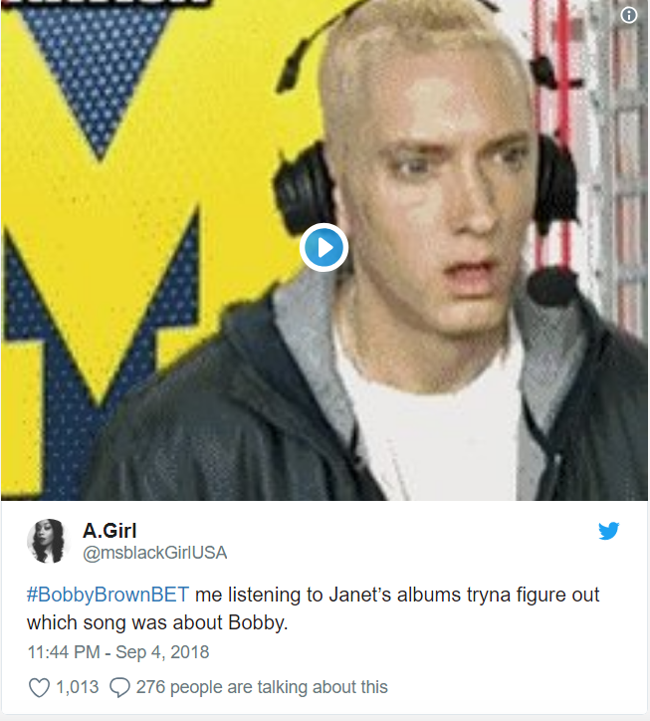The height and width of the screenshot is (721, 650).
Task: Click the 1,013 likes count
Action: pos(77,687)
